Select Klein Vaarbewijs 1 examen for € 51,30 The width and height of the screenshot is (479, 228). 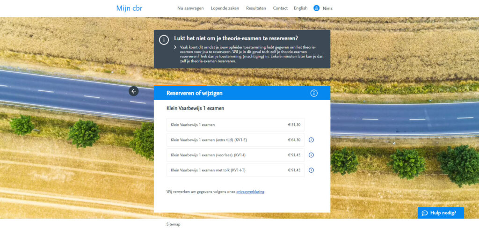coord(235,125)
